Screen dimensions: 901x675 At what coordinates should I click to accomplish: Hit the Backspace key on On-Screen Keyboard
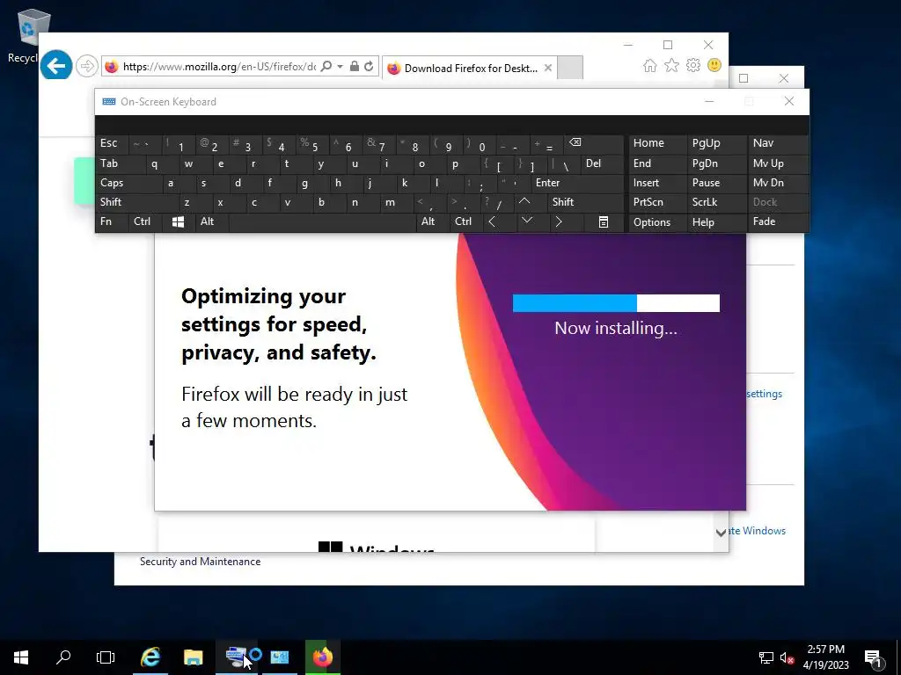594,143
